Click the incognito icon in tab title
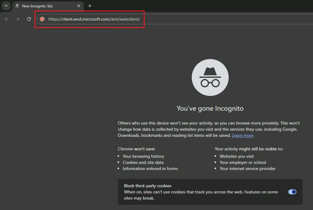This screenshot has width=313, height=210. point(17,6)
